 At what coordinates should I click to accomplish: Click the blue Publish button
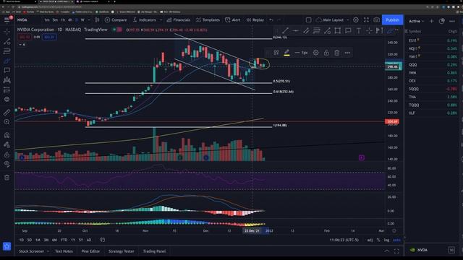392,19
